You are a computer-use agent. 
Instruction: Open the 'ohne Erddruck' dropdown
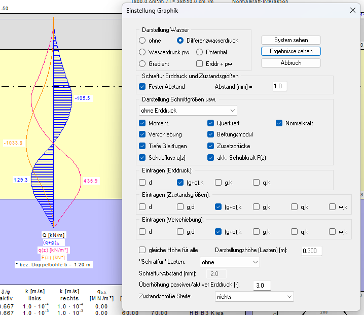pos(188,110)
